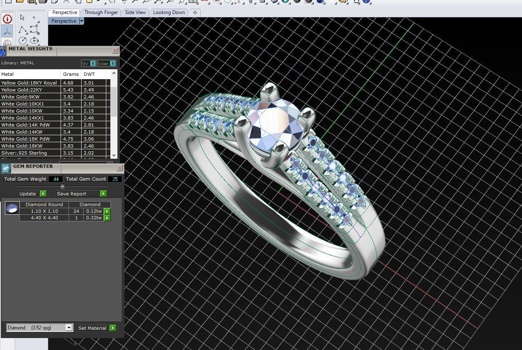Select the circle tool

tap(23, 40)
